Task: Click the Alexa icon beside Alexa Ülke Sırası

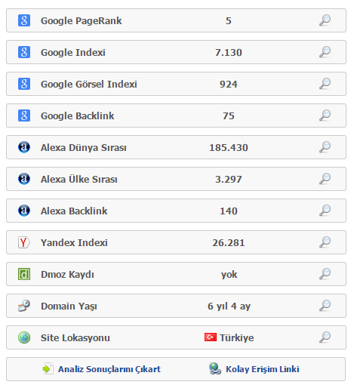Action: tap(24, 179)
